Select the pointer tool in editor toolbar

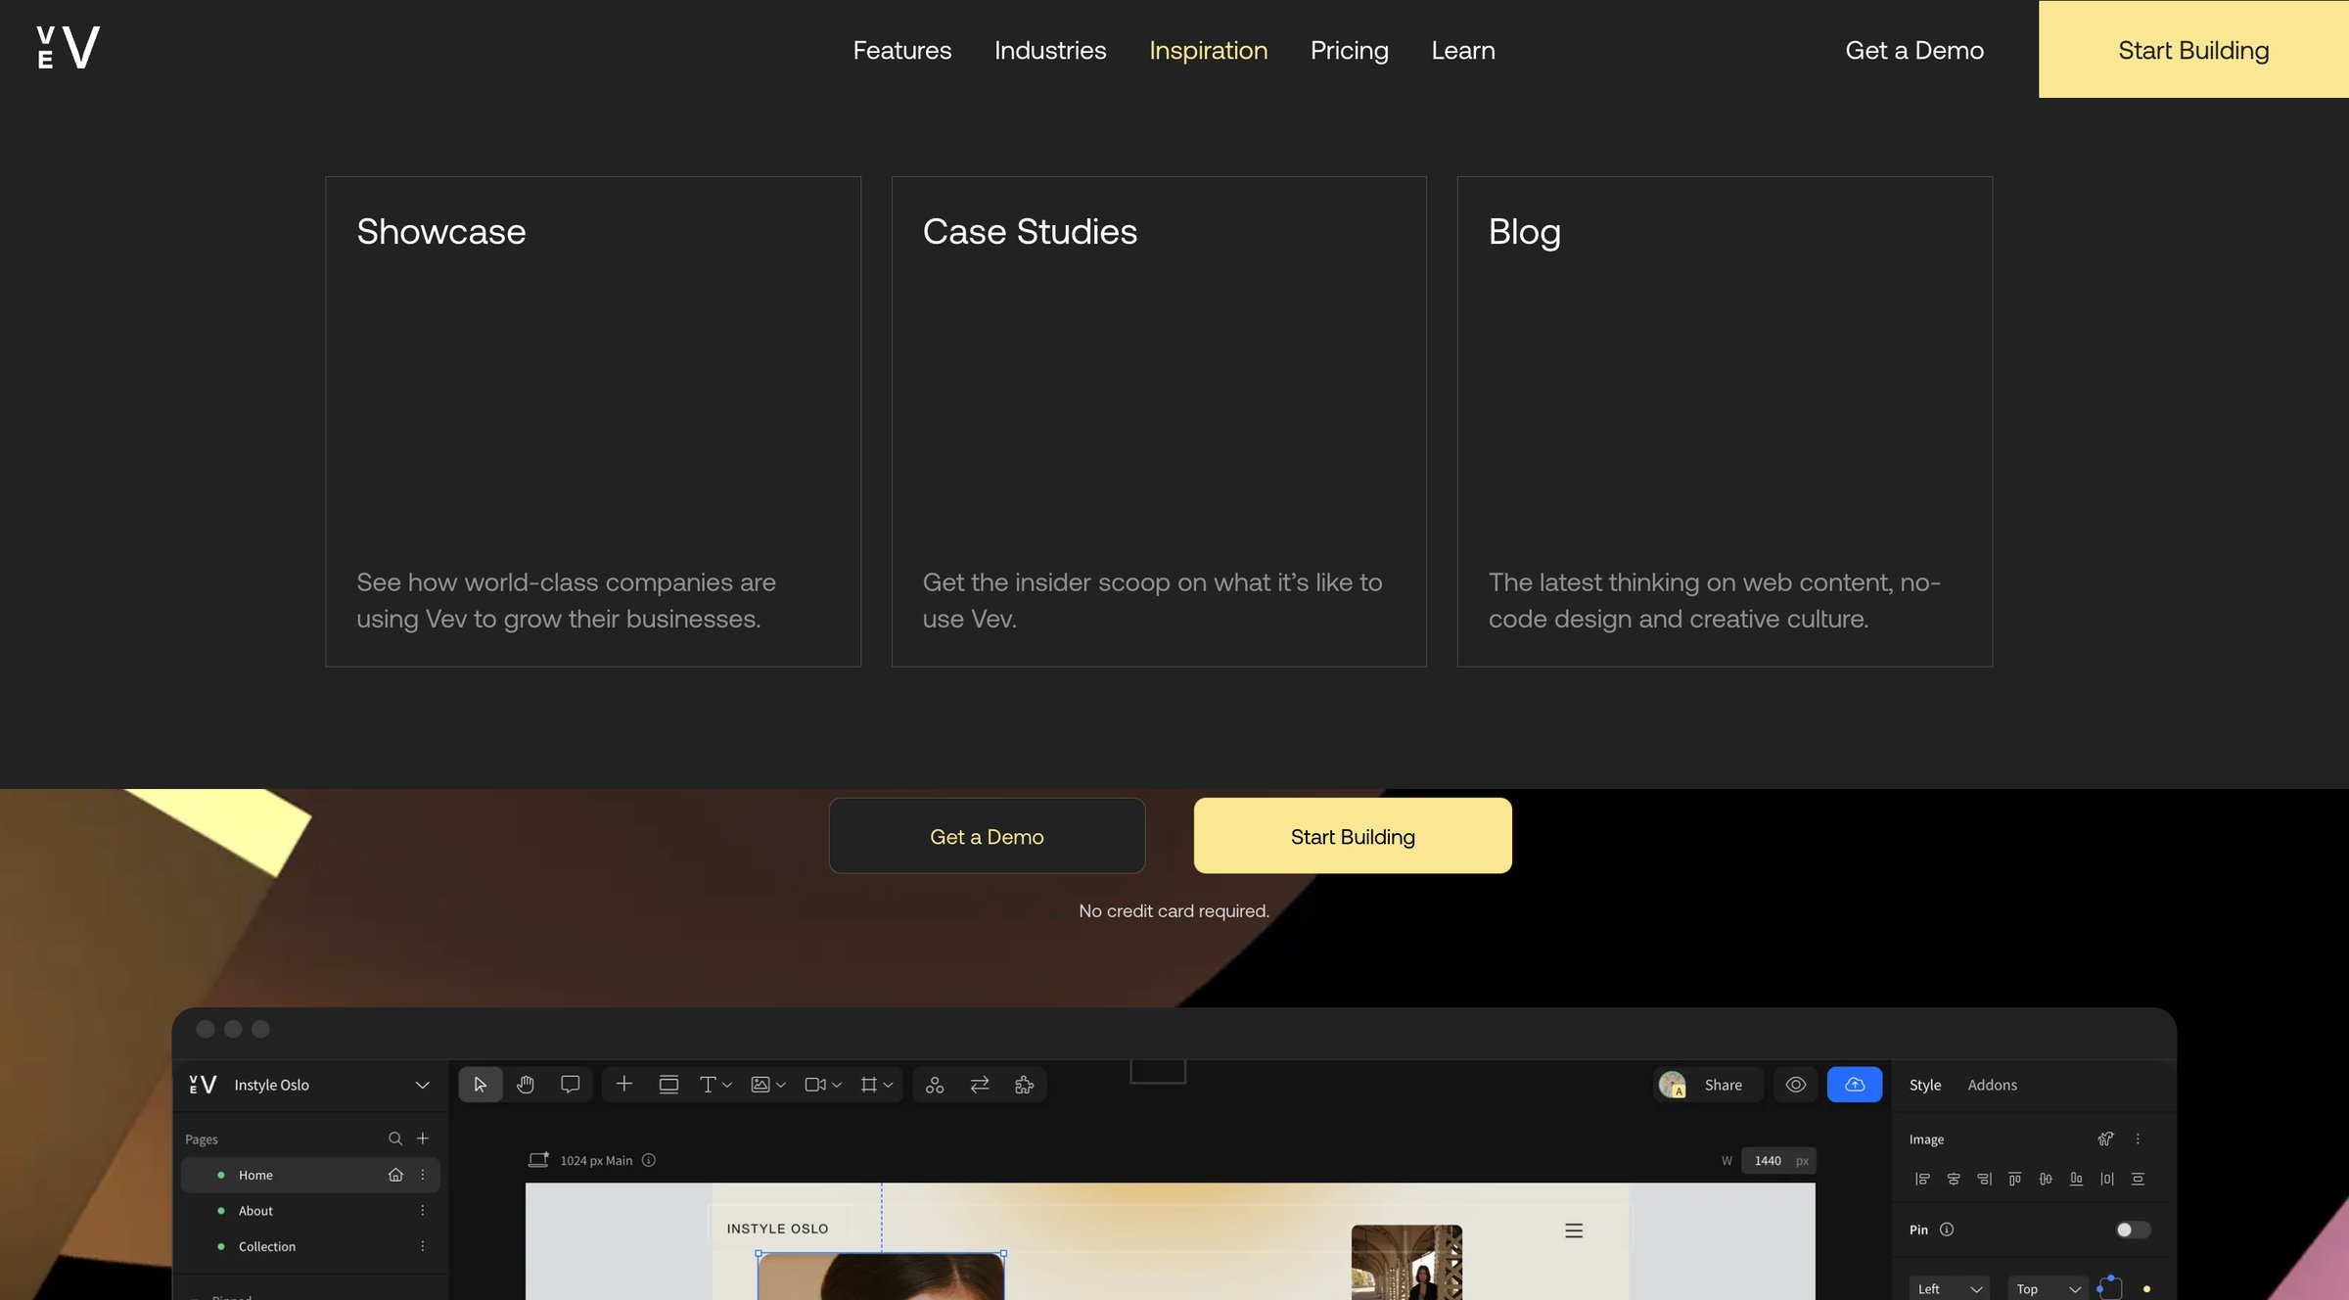pos(480,1085)
